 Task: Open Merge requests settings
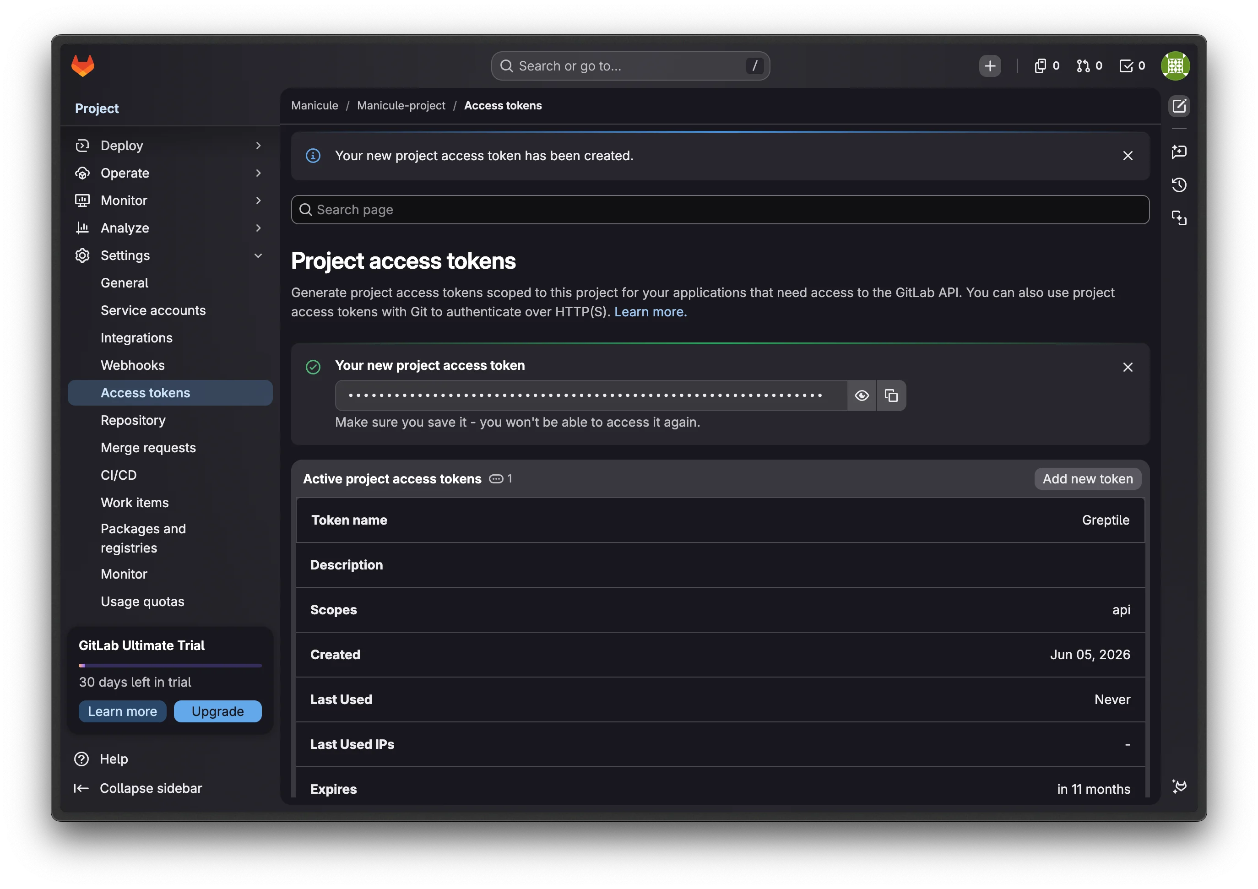click(x=170, y=448)
